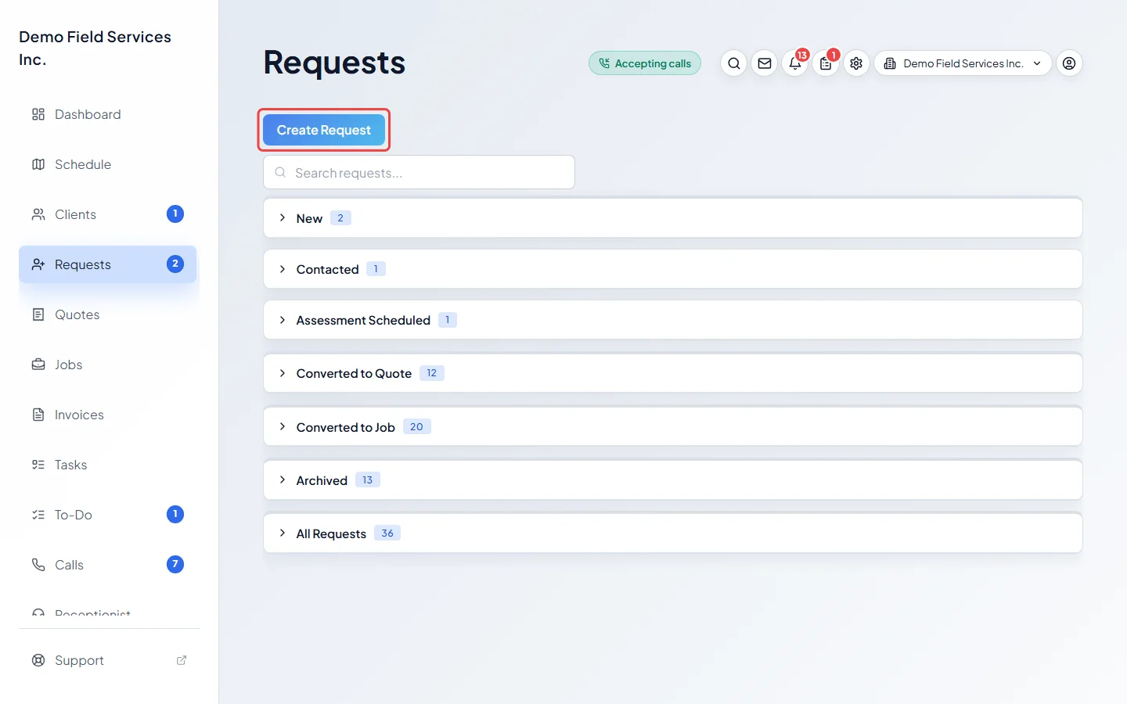Viewport: 1127px width, 704px height.
Task: Open the search icon in header
Action: [733, 63]
